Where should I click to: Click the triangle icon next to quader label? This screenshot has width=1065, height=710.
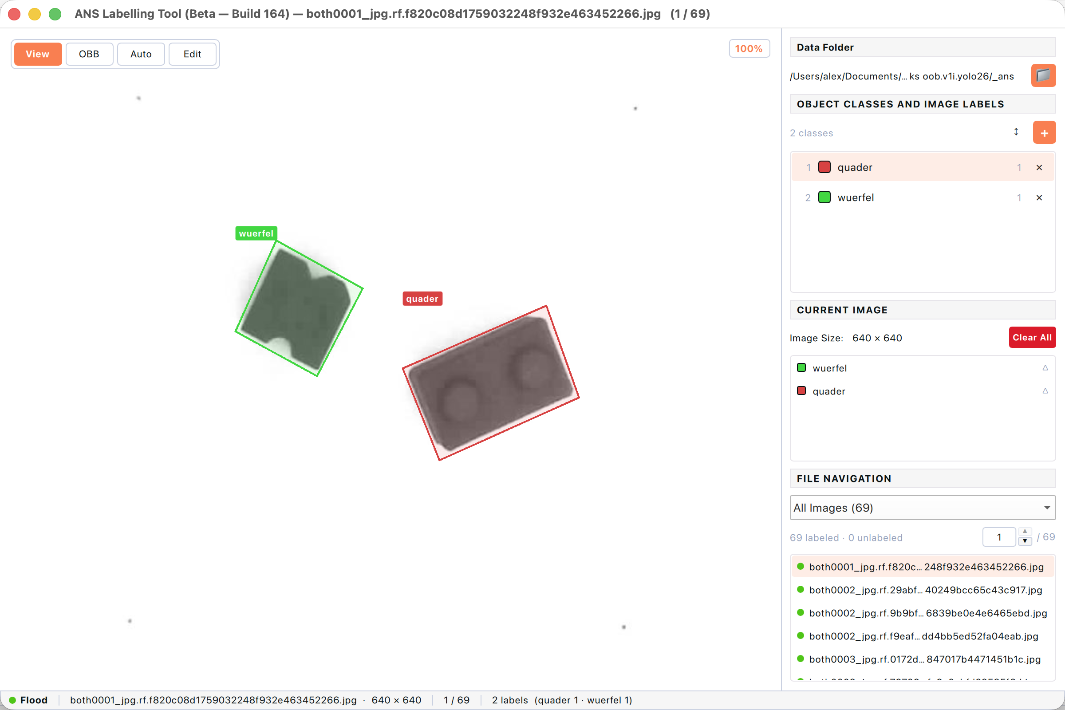coord(1045,391)
